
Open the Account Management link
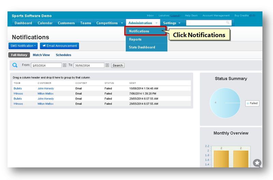tap(216, 15)
